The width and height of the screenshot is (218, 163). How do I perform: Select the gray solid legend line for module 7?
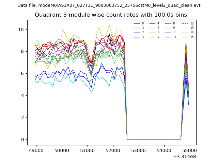[152, 37]
